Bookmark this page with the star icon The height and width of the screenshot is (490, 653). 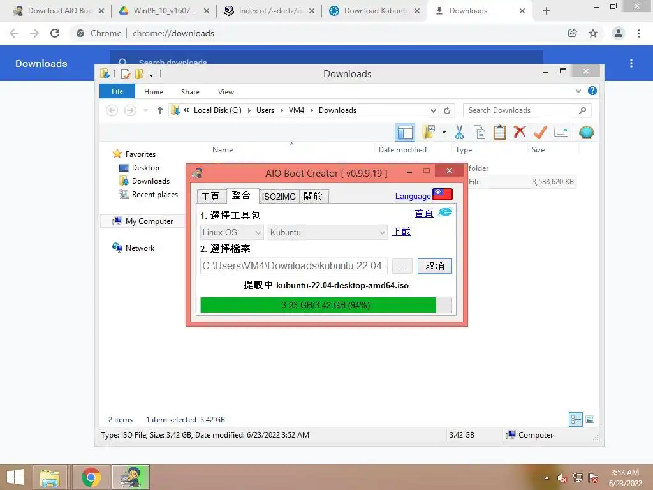[x=593, y=33]
